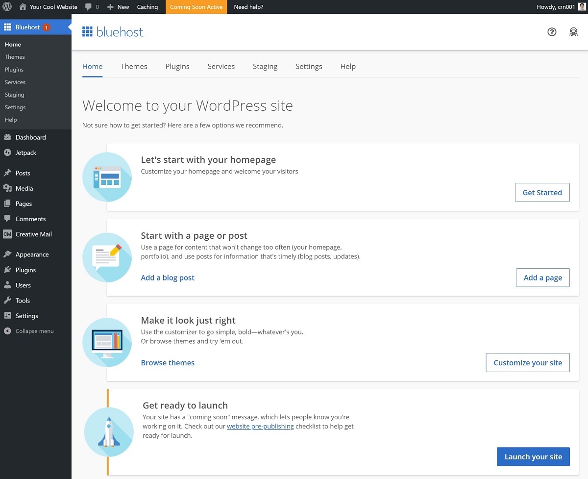
Task: Collapse the Bluehost submenu with its arrow
Action: point(68,26)
